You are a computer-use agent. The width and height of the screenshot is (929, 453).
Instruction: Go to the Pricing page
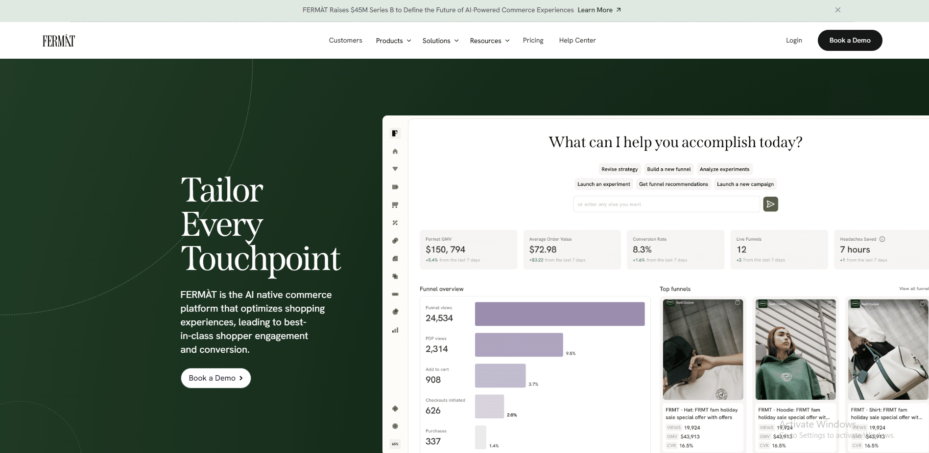pos(533,40)
